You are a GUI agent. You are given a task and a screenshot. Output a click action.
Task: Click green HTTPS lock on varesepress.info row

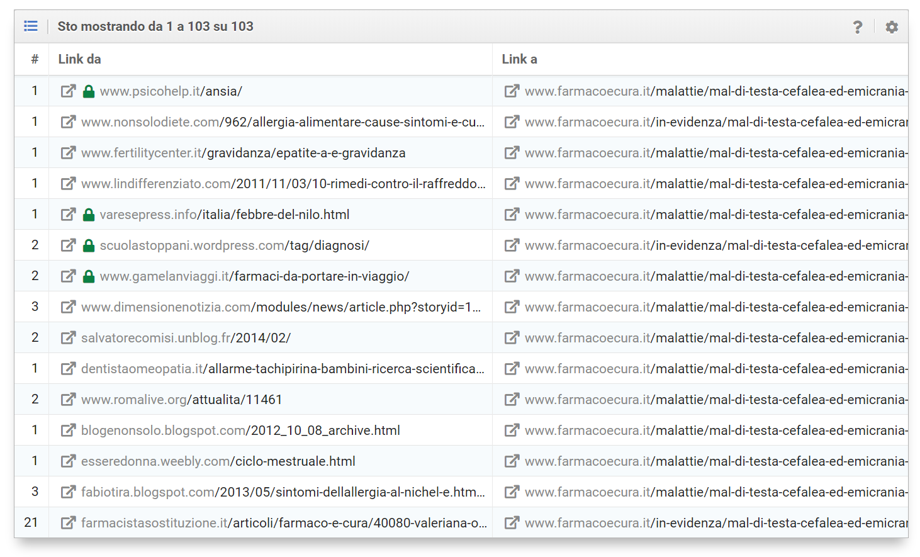(x=89, y=215)
